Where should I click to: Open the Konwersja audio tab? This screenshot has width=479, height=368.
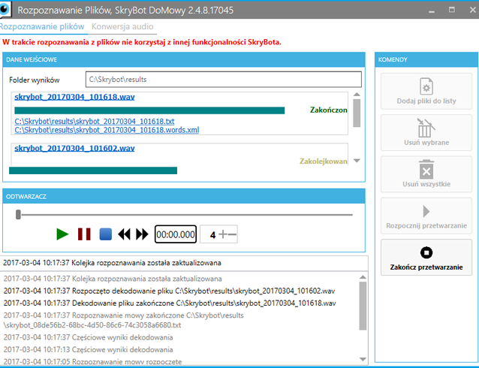coord(122,26)
